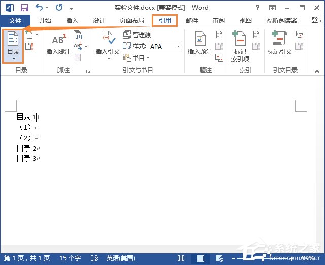
Task: Open the 目录 (Table of Contents) button
Action: (13, 47)
